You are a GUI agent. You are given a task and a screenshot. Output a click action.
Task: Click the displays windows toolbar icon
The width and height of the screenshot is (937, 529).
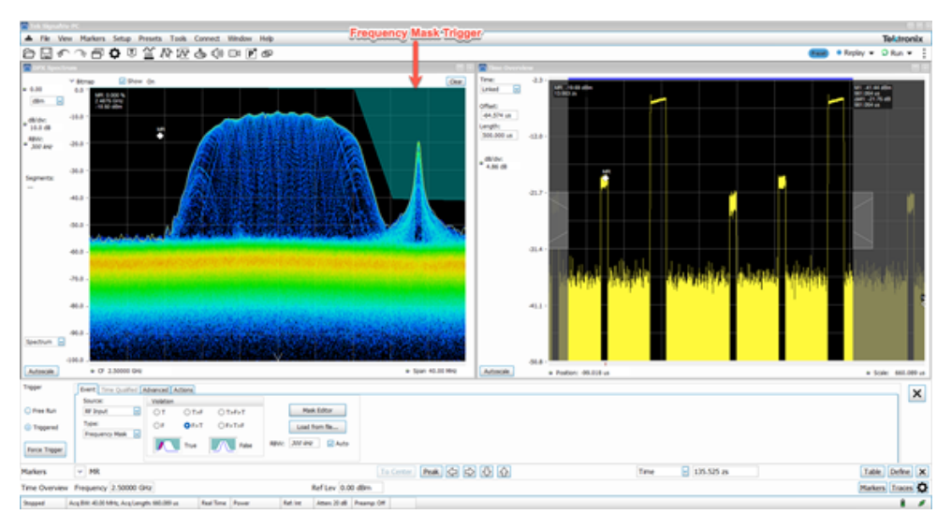click(x=97, y=53)
